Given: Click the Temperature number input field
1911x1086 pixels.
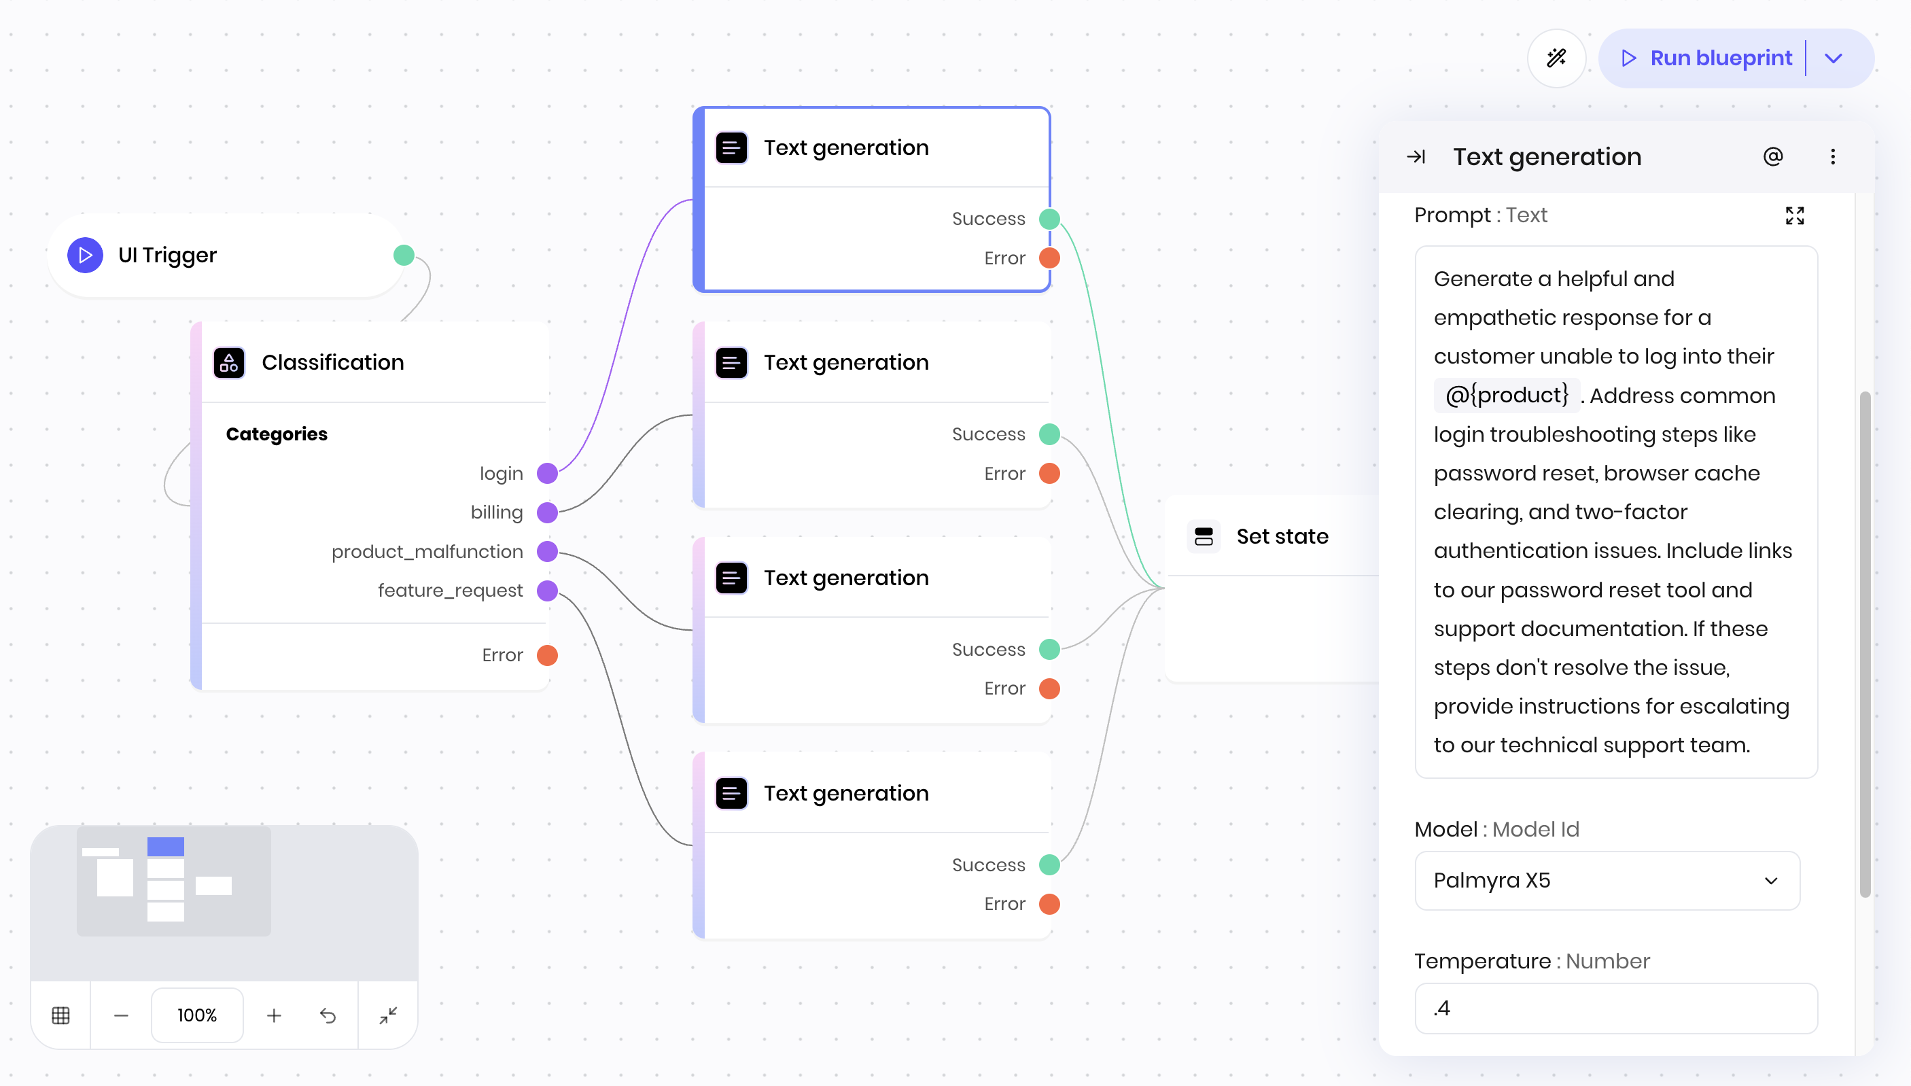Looking at the screenshot, I should click(x=1616, y=1009).
